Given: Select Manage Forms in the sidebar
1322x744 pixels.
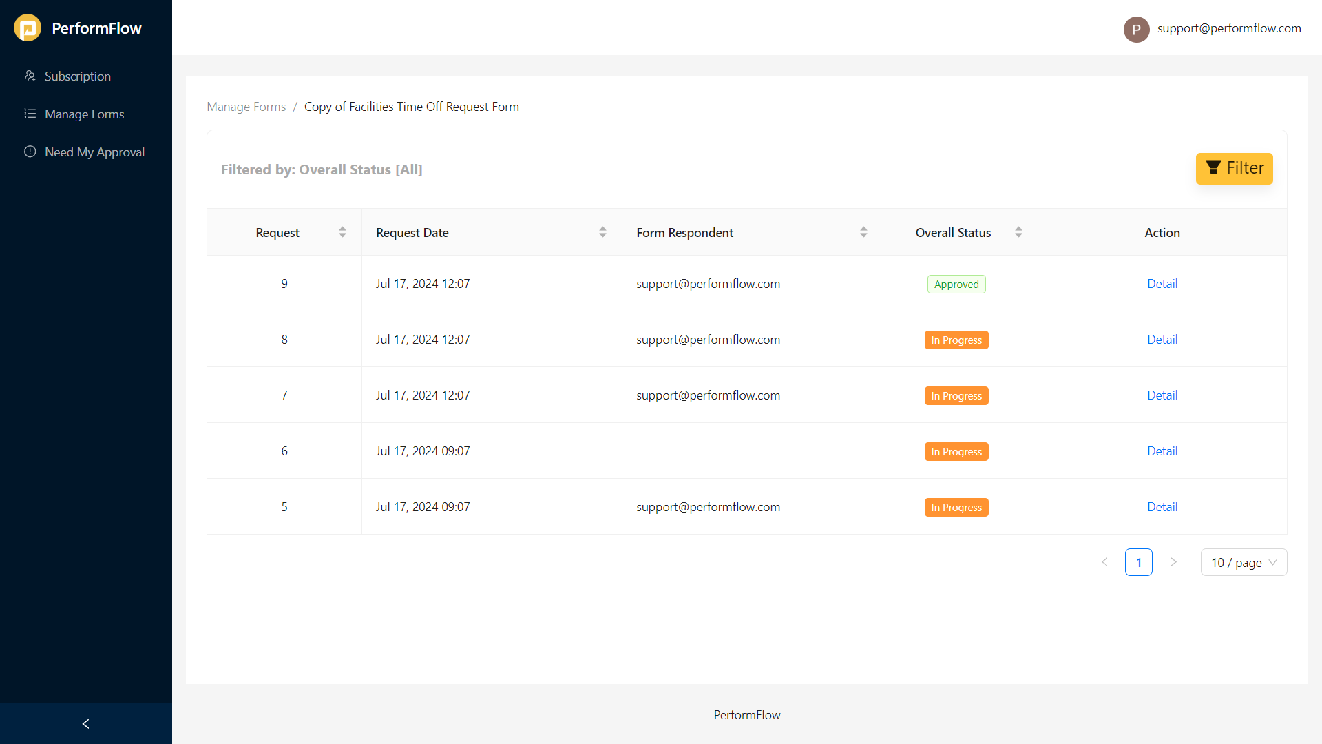Looking at the screenshot, I should click(x=84, y=114).
